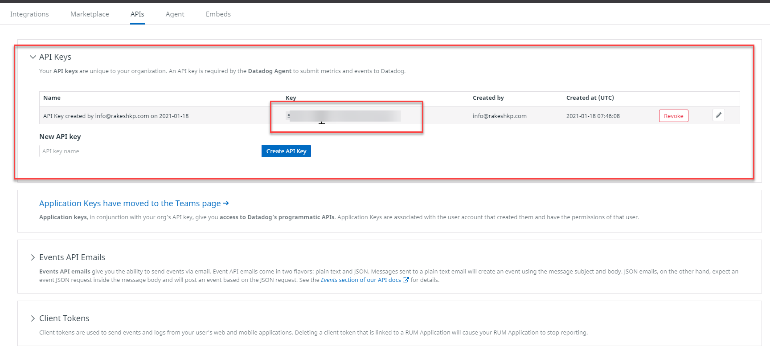
Task: Expand the Events API Emails section
Action: click(33, 257)
